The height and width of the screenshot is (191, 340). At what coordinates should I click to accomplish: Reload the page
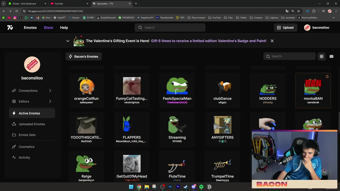click(x=16, y=11)
